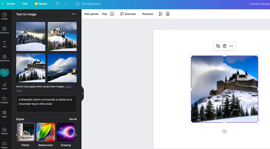The height and width of the screenshot is (149, 270).
Task: Open the File menu
Action: [25, 3]
